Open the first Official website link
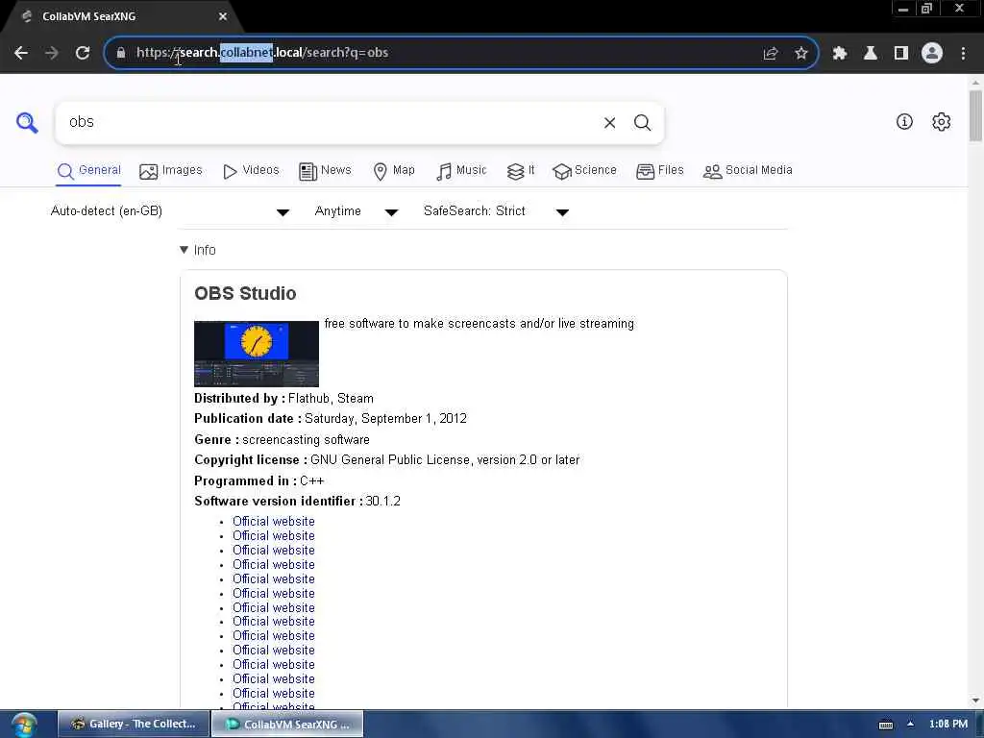The width and height of the screenshot is (984, 738). click(x=274, y=522)
